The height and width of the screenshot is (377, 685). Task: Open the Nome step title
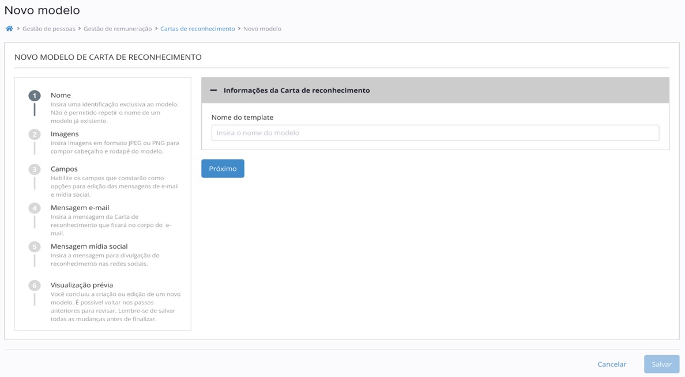coord(61,95)
